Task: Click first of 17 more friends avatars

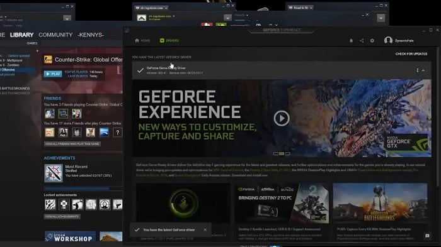Action: (50, 132)
